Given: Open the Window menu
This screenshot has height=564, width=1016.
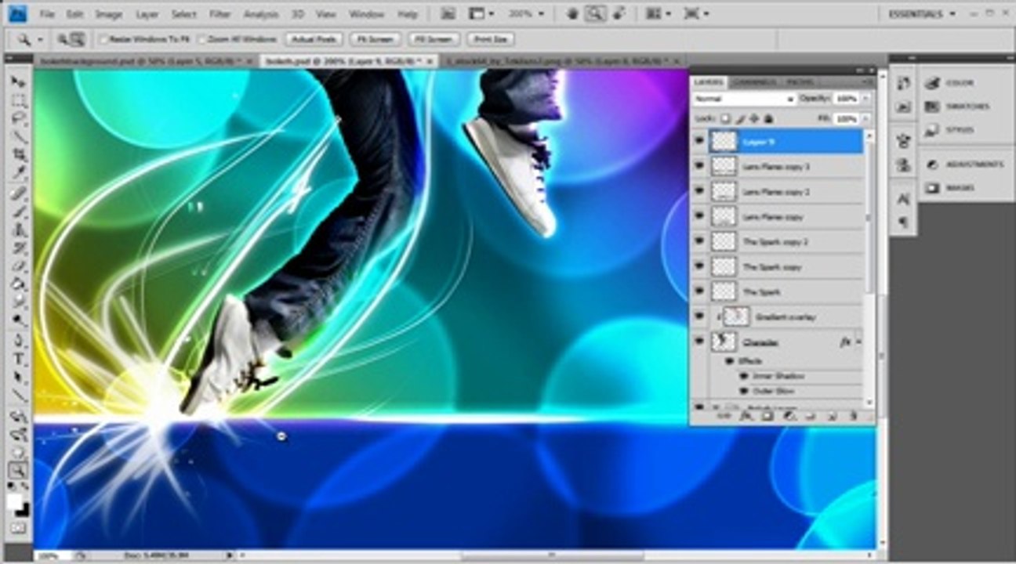Looking at the screenshot, I should pyautogui.click(x=367, y=14).
